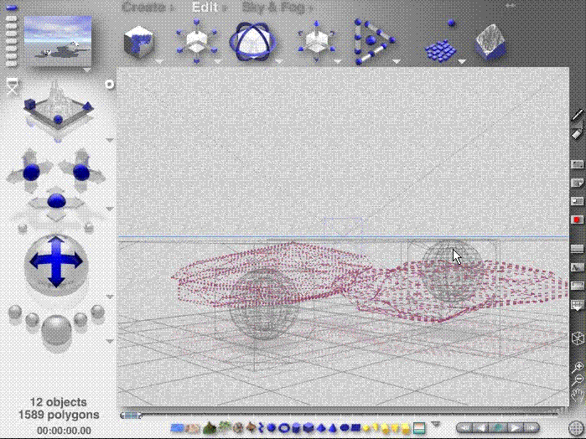Viewport: 586px width, 439px height.
Task: Expand the triangle below Nano Preview
Action: point(89,70)
